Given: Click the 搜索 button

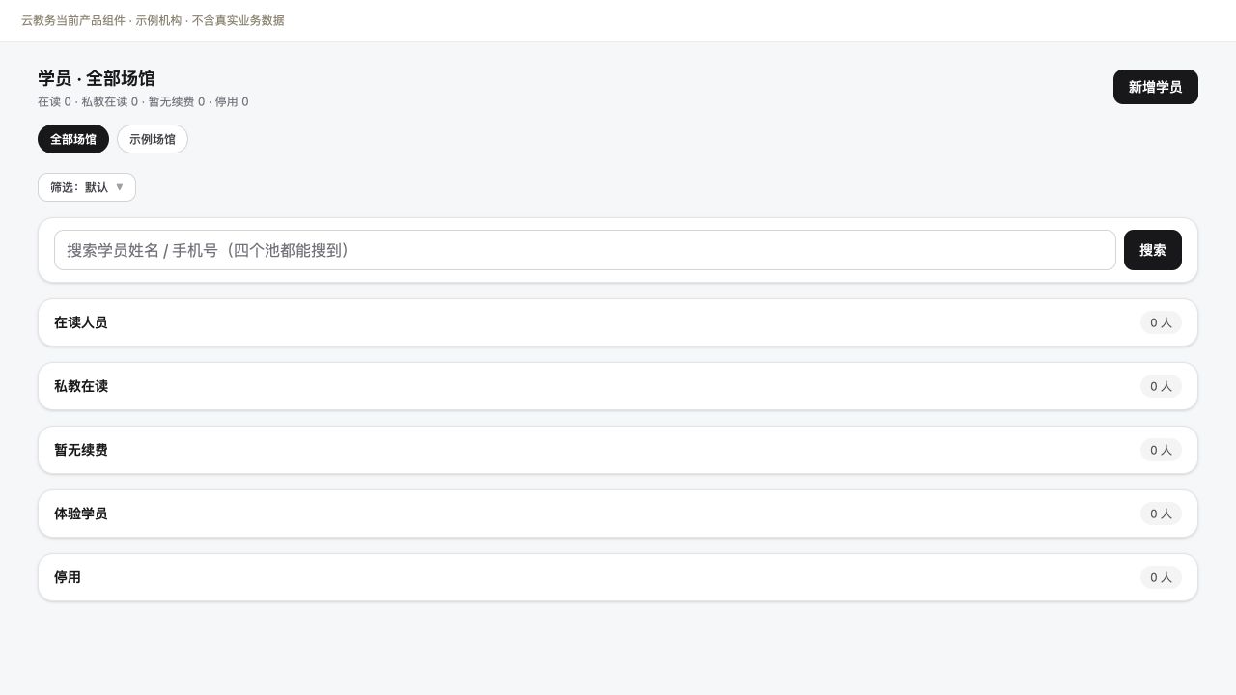Looking at the screenshot, I should click(x=1153, y=250).
